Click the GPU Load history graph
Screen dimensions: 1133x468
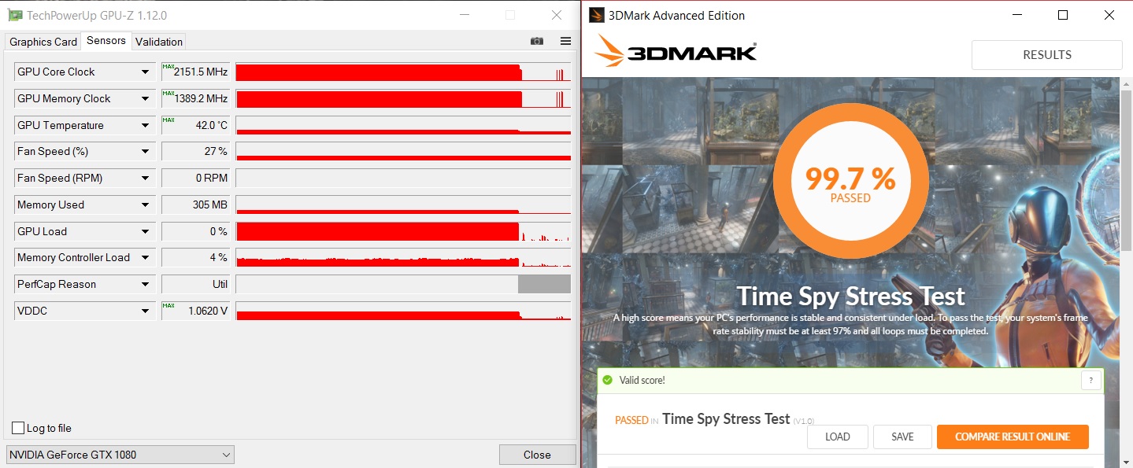[403, 231]
